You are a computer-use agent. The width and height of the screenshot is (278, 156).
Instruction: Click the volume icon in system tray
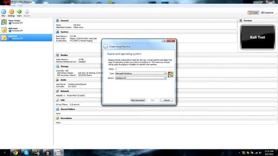click(260, 153)
